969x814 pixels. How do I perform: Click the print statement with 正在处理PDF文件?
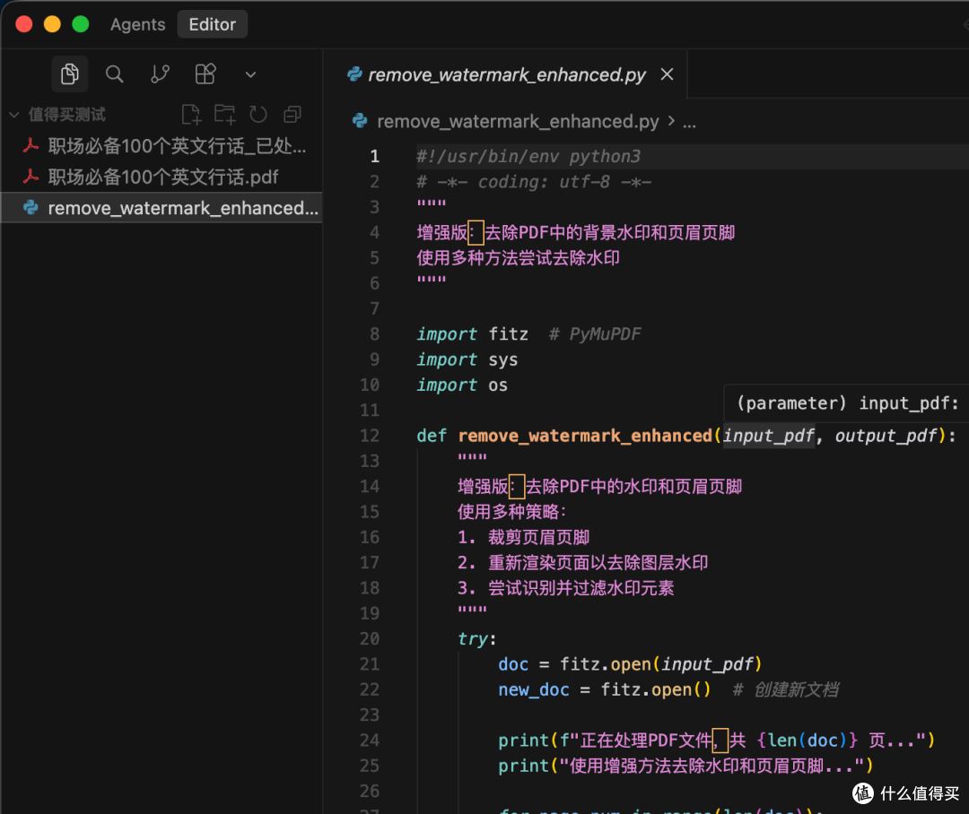[x=717, y=740]
